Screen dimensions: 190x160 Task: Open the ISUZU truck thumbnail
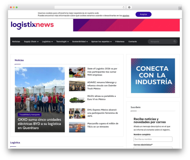(x=77, y=100)
